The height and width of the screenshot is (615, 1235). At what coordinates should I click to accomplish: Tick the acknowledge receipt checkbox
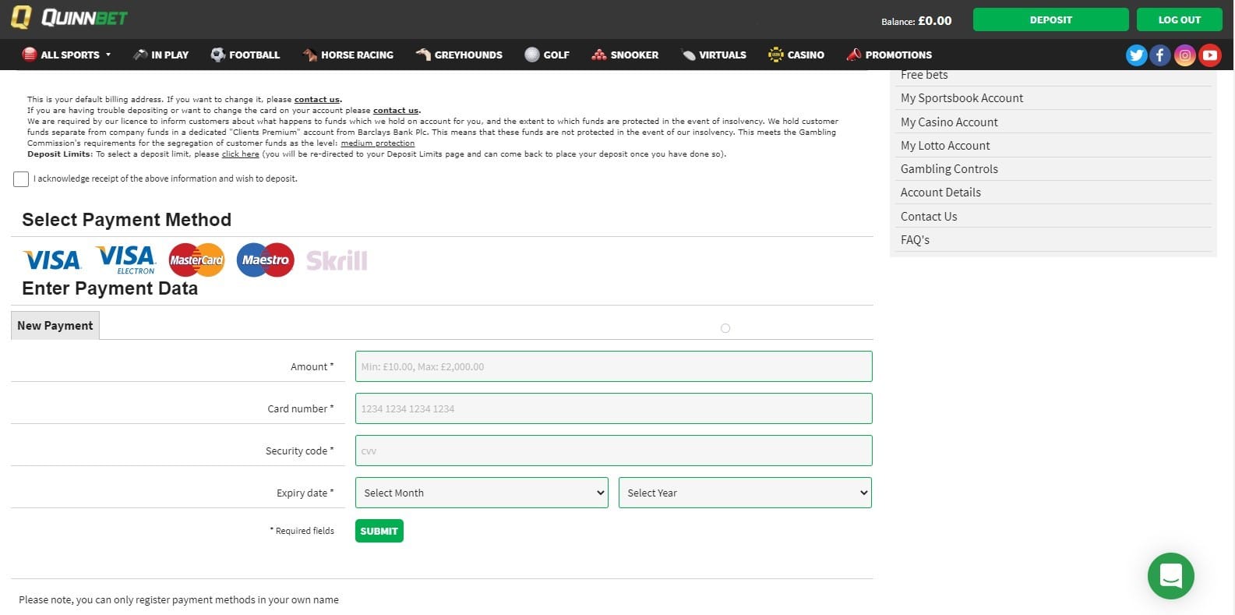click(21, 179)
